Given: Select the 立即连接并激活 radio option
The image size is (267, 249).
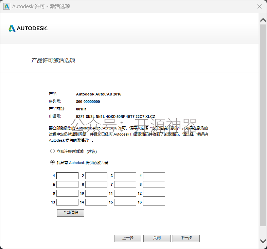Looking at the screenshot, I should 52,151.
